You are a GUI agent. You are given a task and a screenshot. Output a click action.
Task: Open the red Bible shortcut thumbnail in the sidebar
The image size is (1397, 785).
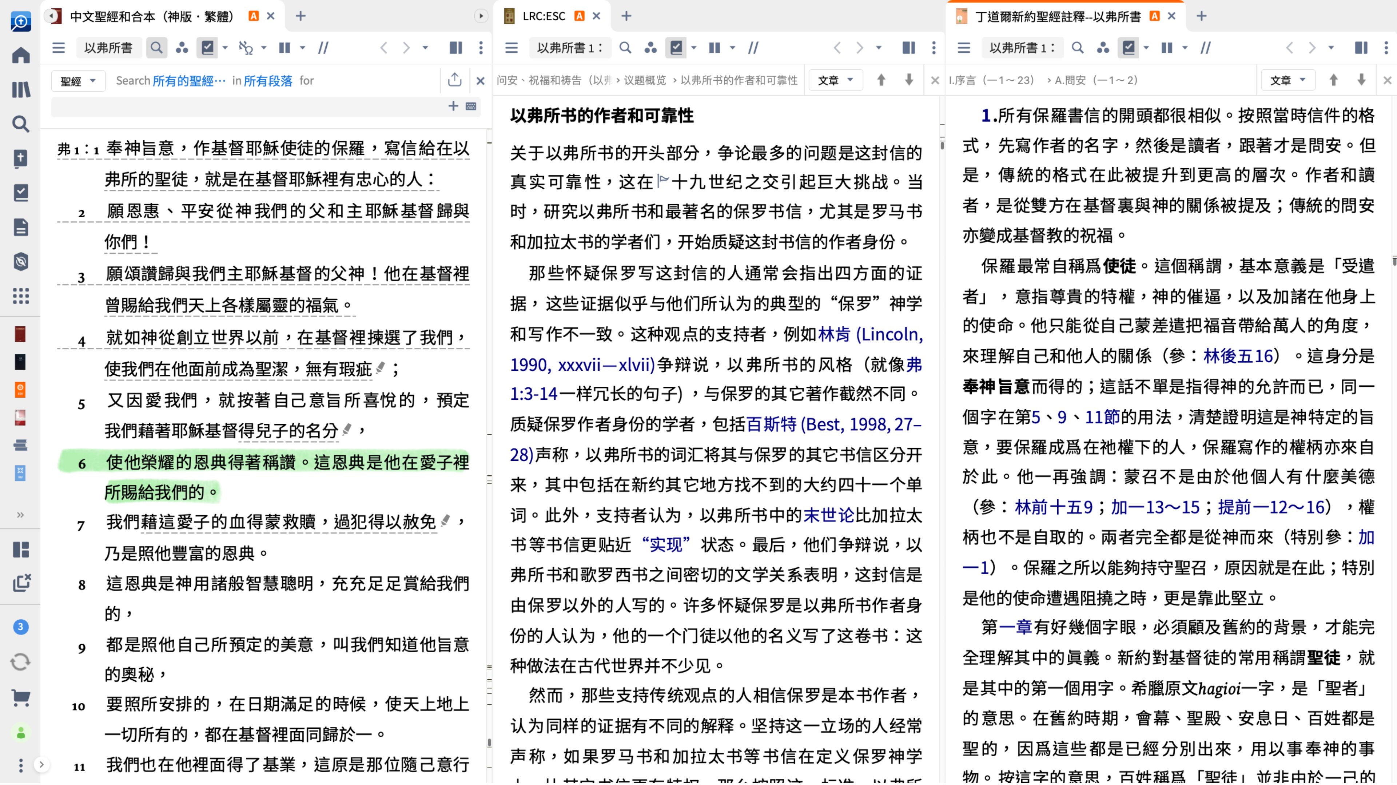click(20, 334)
